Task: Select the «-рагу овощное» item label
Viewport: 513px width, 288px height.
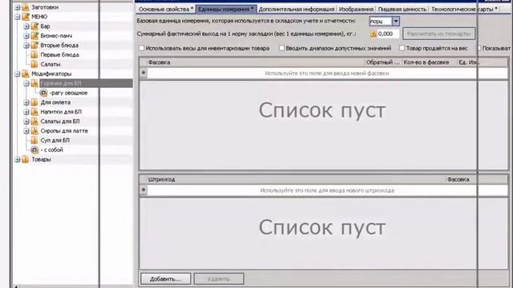Action: pos(68,93)
